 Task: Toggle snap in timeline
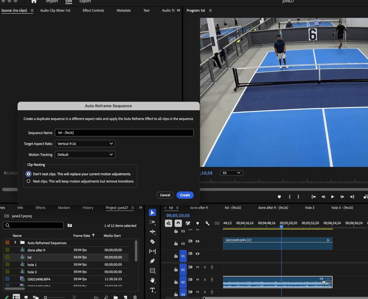[x=178, y=223]
